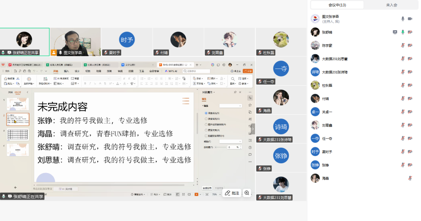Click disabled camera icon next to 杜秋磊

(410, 85)
